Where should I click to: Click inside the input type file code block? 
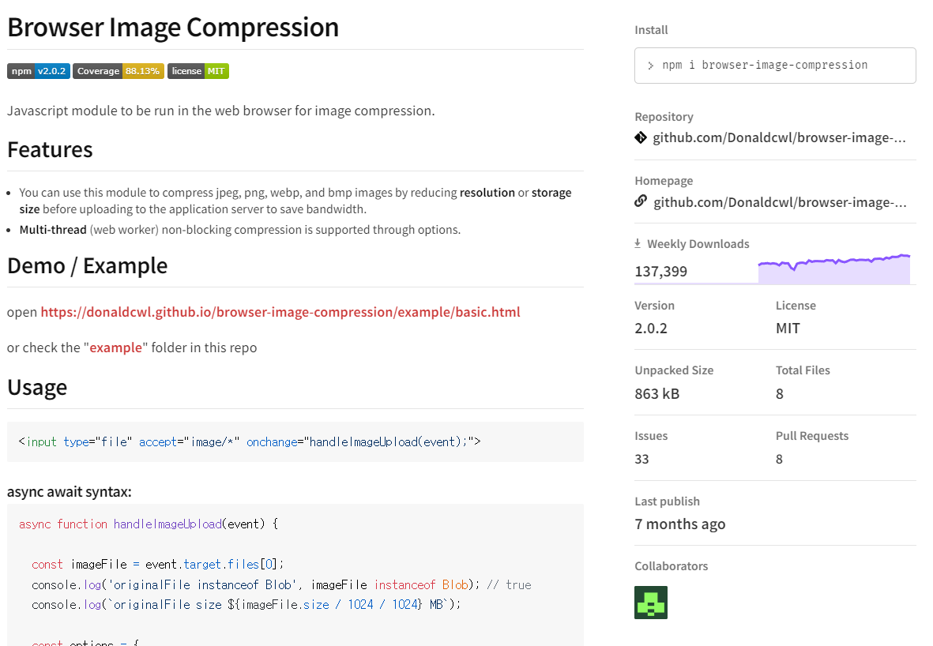coord(295,442)
